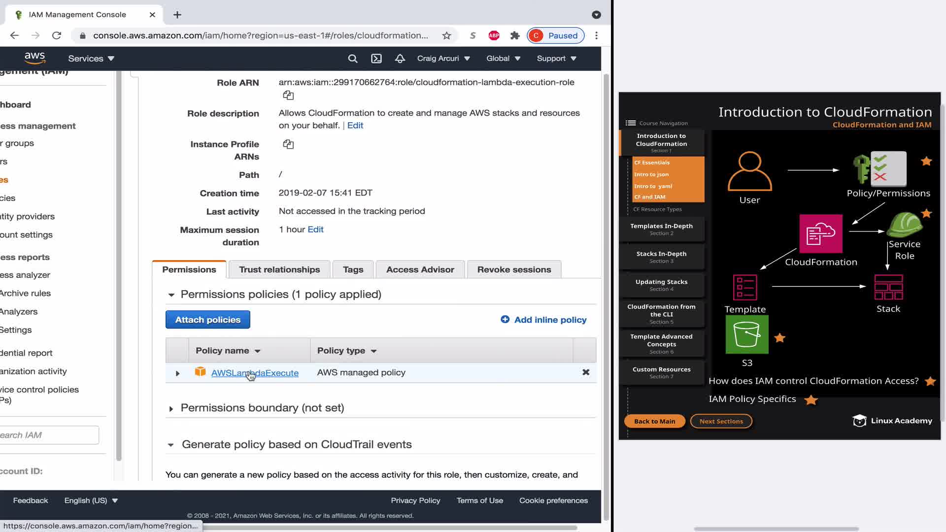Image resolution: width=946 pixels, height=532 pixels.
Task: Click the Search IAM input field
Action: [x=49, y=435]
